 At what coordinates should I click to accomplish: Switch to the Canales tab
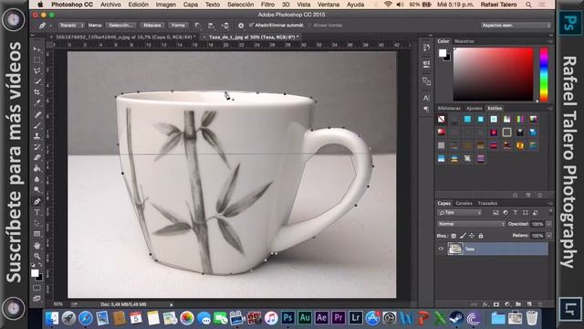(464, 203)
